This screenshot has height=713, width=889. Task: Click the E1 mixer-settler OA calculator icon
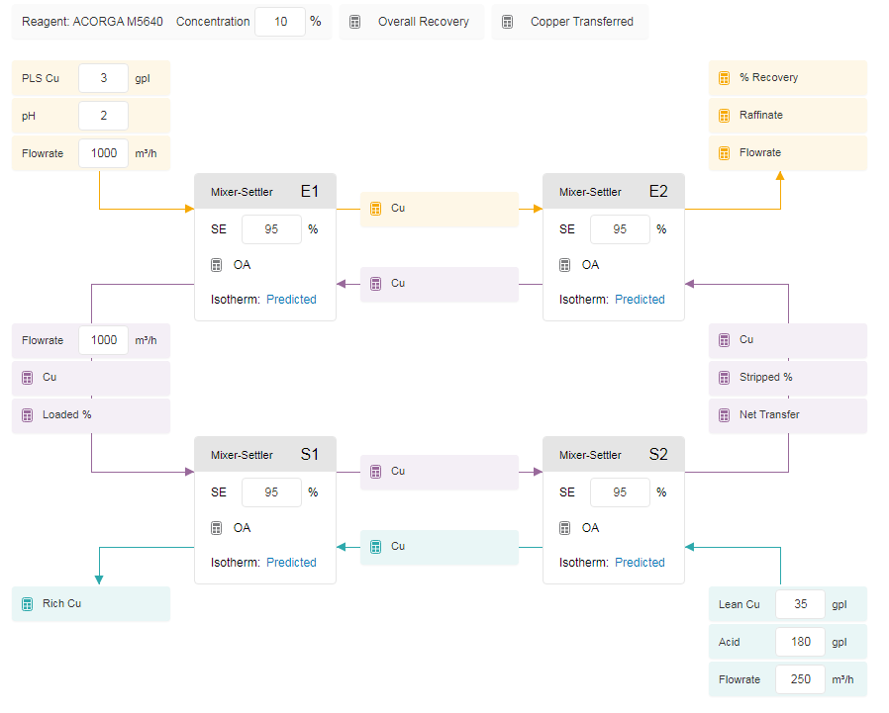[217, 265]
